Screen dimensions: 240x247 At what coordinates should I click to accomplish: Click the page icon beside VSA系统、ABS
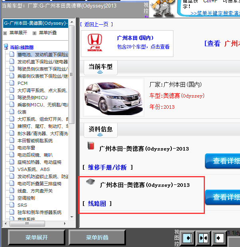(x=12, y=169)
